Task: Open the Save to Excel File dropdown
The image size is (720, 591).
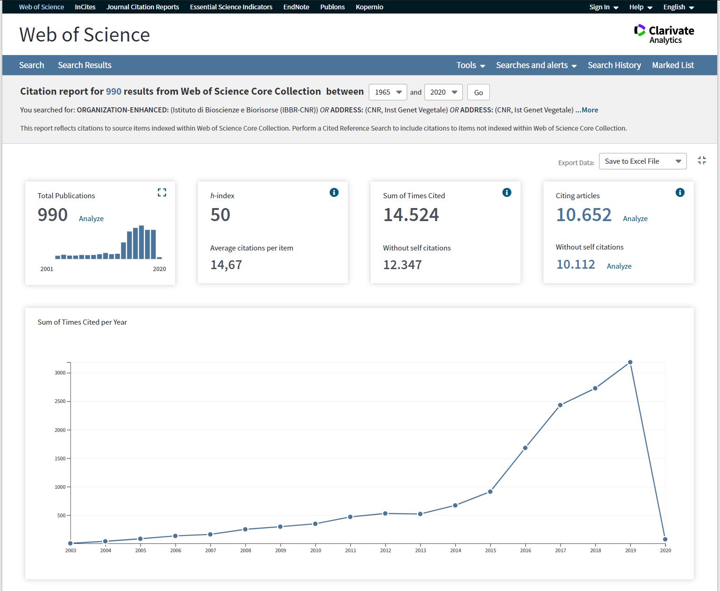Action: pyautogui.click(x=642, y=161)
